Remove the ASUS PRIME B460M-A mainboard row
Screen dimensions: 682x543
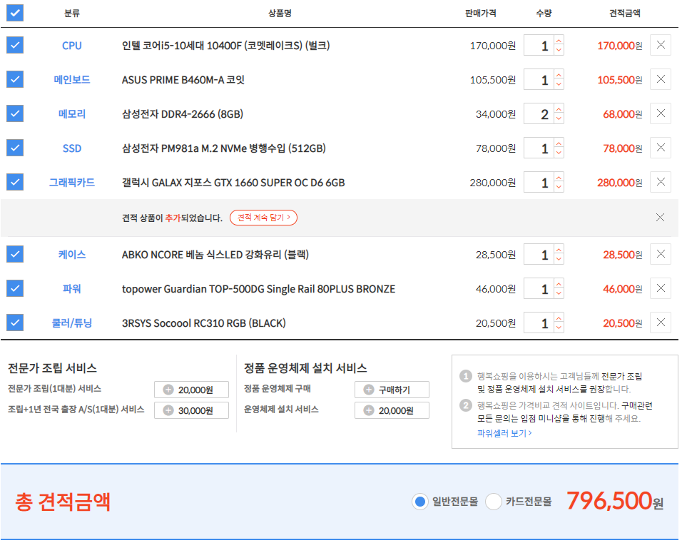click(x=661, y=79)
